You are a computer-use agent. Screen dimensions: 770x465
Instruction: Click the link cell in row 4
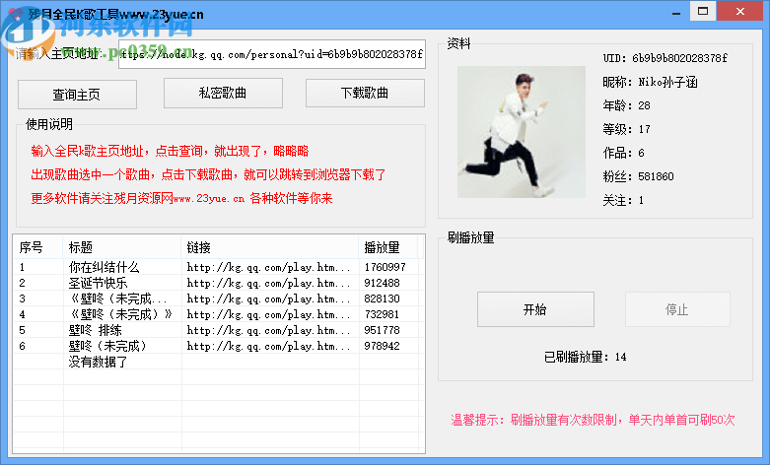(x=268, y=314)
